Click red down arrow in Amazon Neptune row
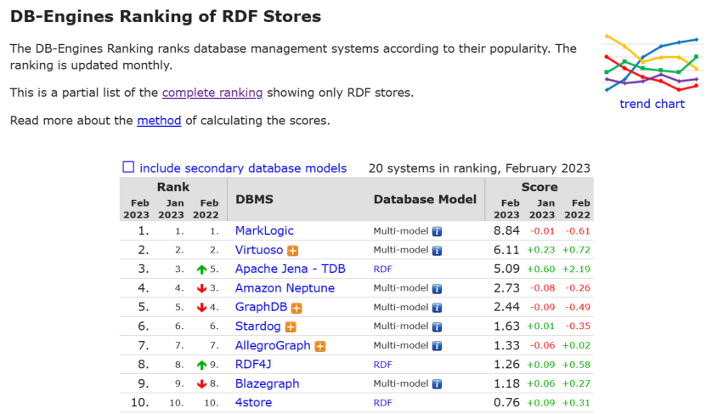 [201, 289]
